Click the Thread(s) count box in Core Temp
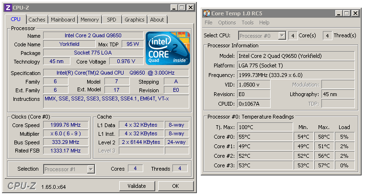The image size is (365, 196). click(x=327, y=36)
